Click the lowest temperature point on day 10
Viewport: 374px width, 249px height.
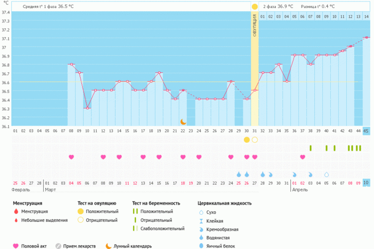point(87,108)
